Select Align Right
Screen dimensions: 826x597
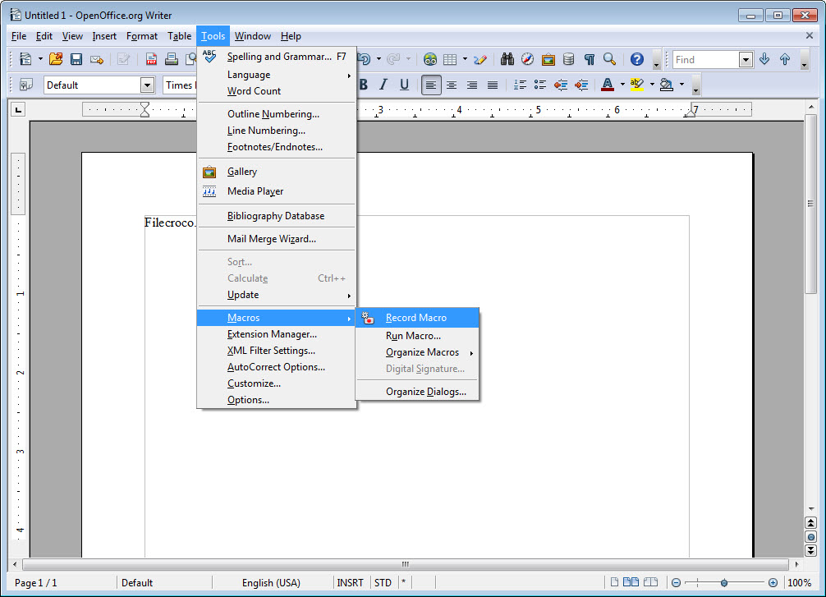(472, 85)
